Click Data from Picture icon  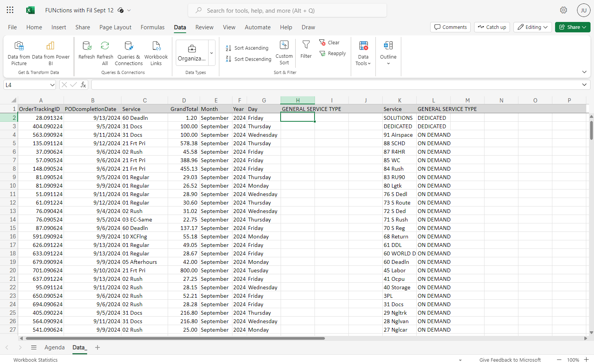[x=19, y=53]
